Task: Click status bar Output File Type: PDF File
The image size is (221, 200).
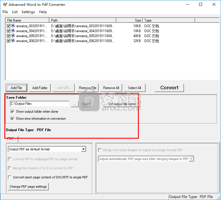Action: coord(191,197)
